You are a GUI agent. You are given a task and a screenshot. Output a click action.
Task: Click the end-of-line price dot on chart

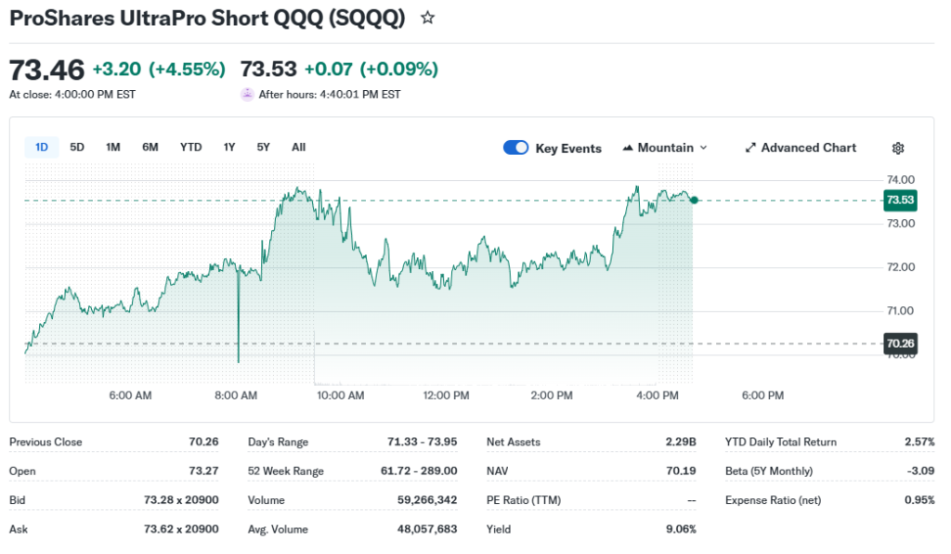pyautogui.click(x=695, y=200)
